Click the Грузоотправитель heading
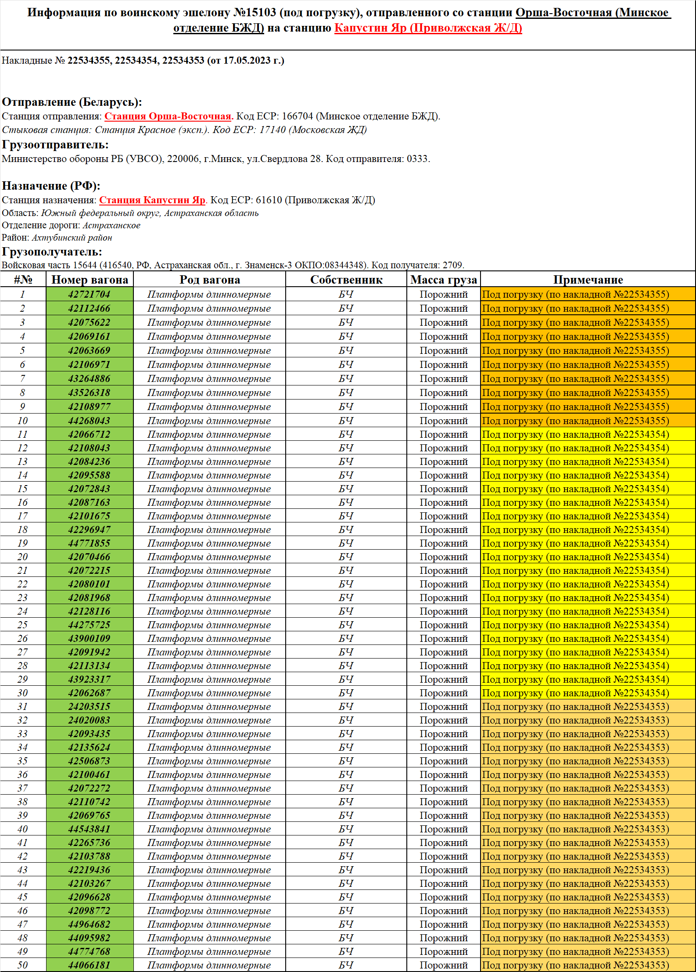 tap(55, 145)
